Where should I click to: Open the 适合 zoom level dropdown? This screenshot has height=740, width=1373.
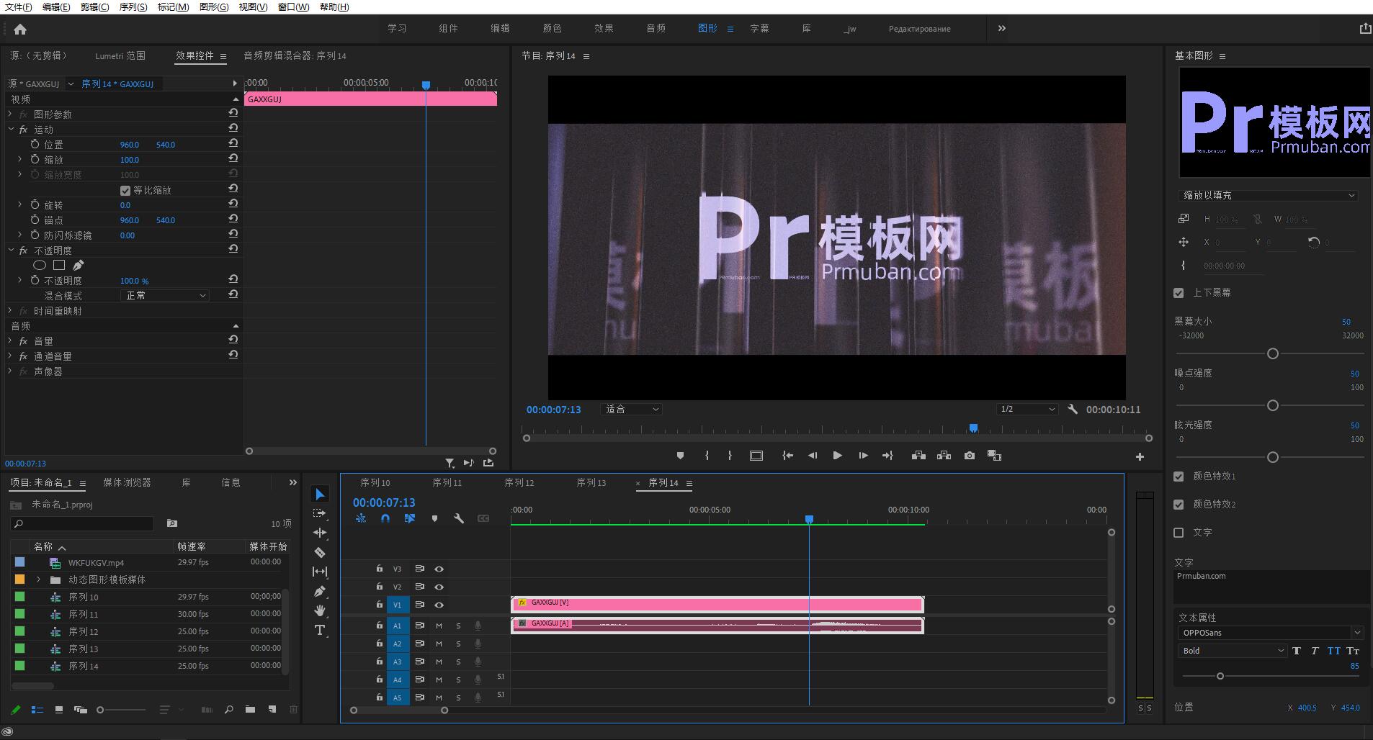click(632, 410)
